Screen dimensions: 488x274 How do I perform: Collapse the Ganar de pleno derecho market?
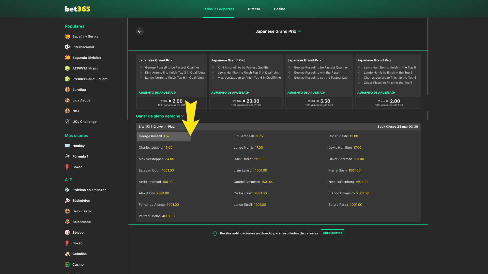pos(160,116)
